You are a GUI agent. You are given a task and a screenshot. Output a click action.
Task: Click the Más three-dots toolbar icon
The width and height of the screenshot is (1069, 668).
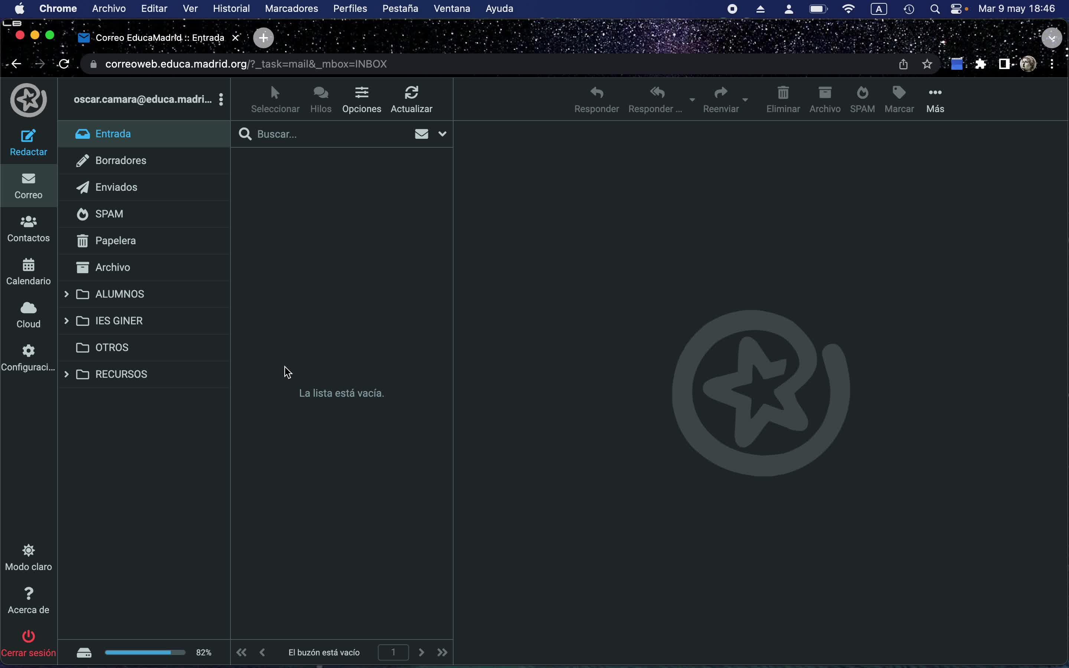935,93
